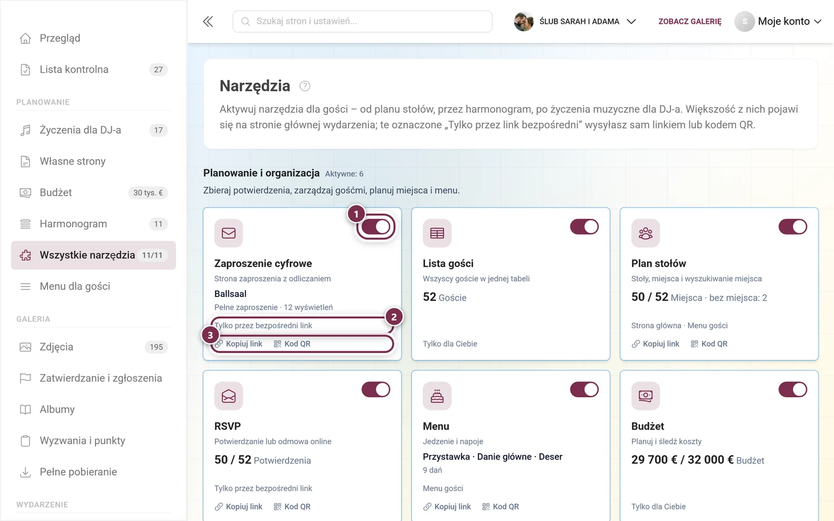Open QR code for Menu card
Image resolution: width=834 pixels, height=521 pixels.
[501, 507]
